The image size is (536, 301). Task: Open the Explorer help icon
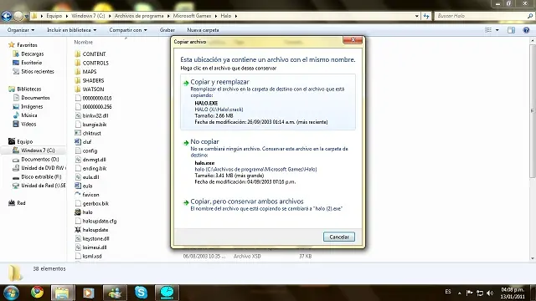(x=526, y=30)
